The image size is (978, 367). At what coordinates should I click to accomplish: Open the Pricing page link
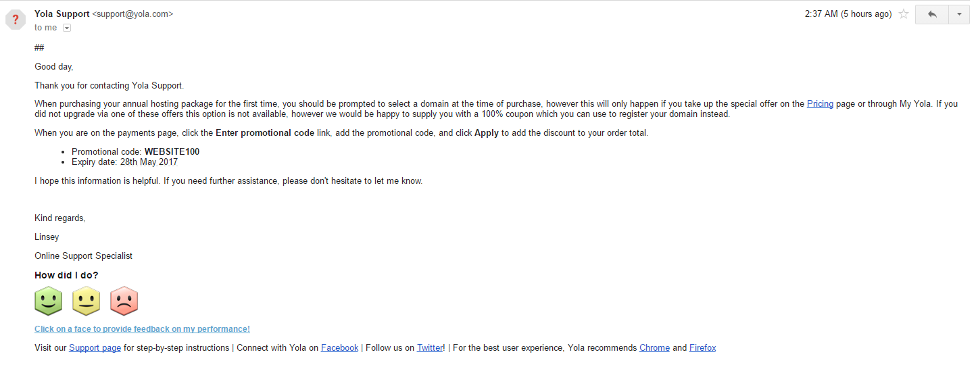coord(820,104)
